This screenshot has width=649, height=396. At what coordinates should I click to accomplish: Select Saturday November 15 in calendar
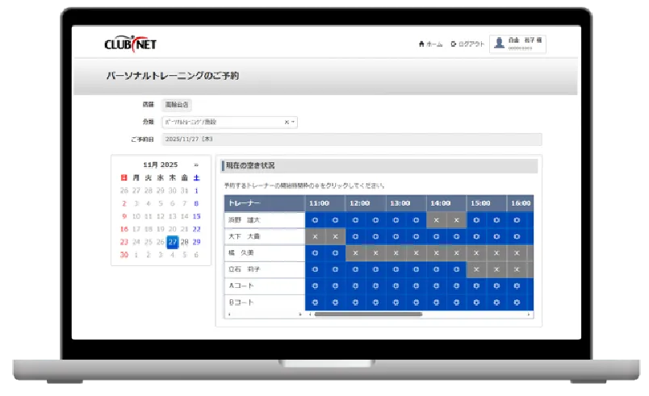click(197, 216)
